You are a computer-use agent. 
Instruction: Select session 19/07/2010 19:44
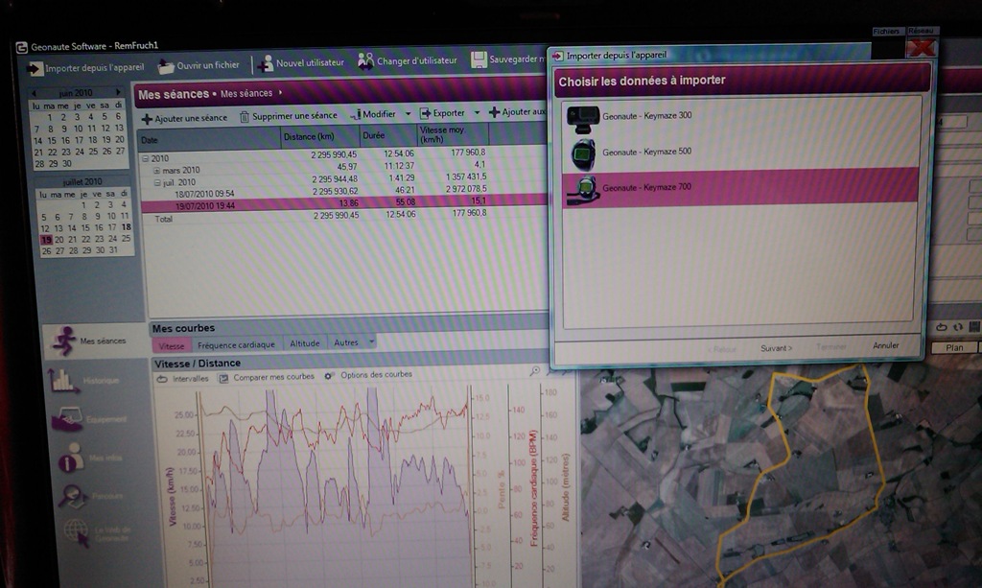(x=344, y=203)
